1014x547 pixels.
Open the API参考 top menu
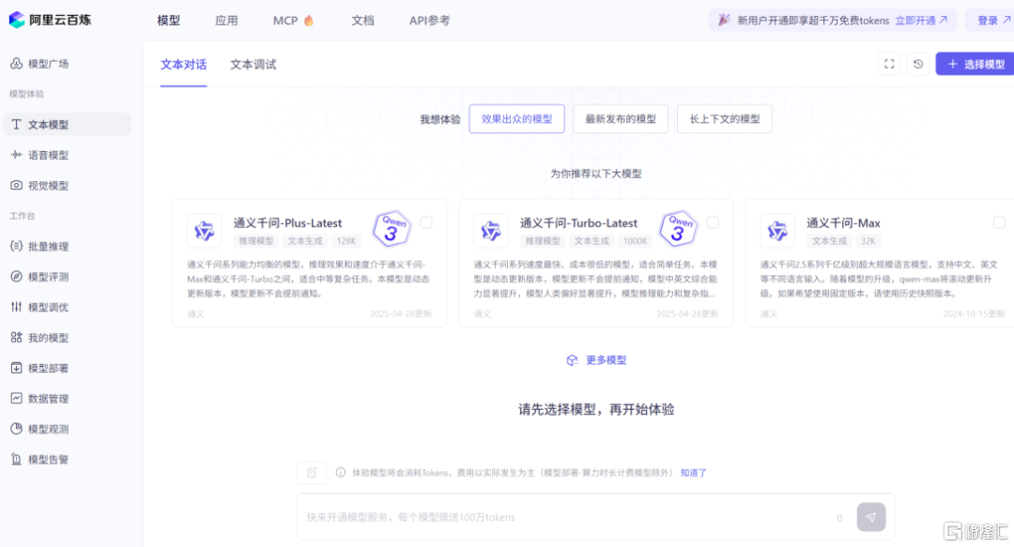(429, 20)
